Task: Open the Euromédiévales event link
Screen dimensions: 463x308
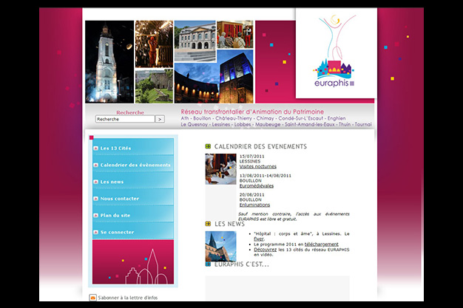Action: 256,185
